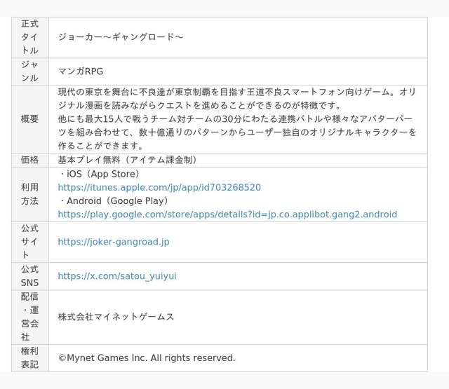Screen dimensions: 449x389
Task: Click the 正式タイトル row header
Action: point(30,37)
